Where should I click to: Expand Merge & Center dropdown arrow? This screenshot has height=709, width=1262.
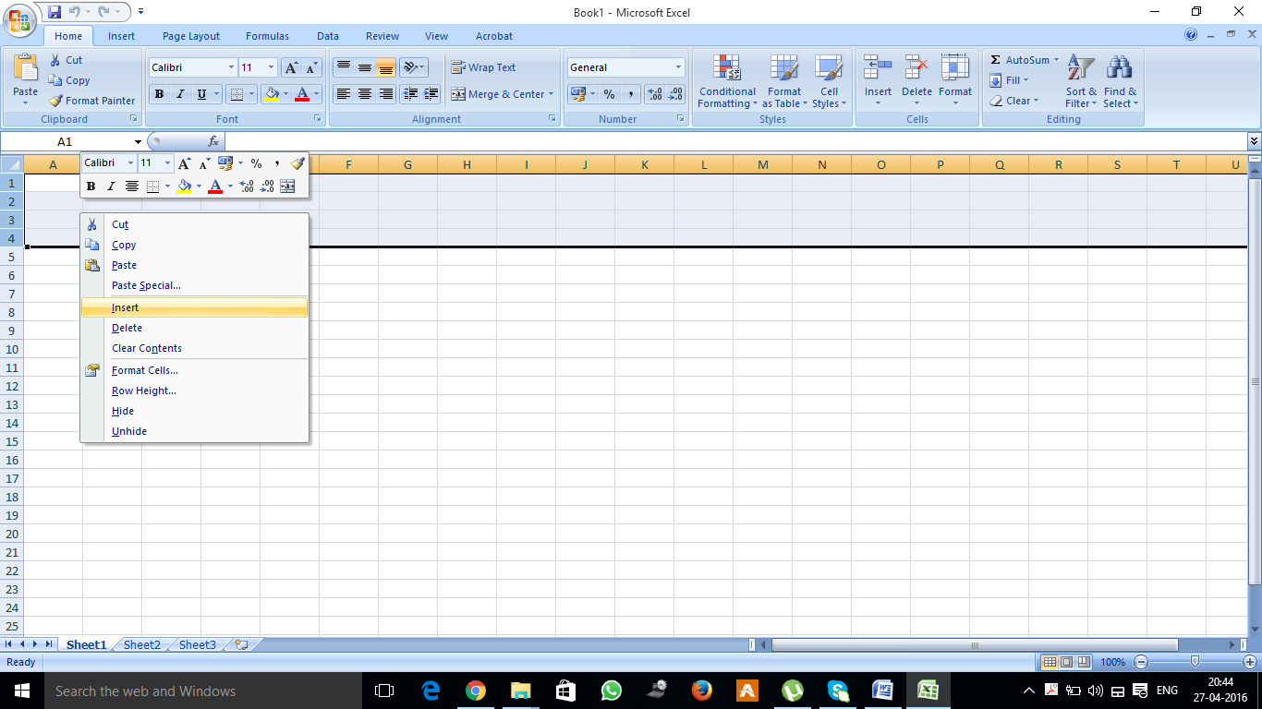(552, 94)
